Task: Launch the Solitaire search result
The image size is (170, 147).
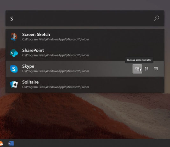Action: [85, 85]
